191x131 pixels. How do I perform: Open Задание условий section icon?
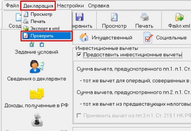(37, 44)
